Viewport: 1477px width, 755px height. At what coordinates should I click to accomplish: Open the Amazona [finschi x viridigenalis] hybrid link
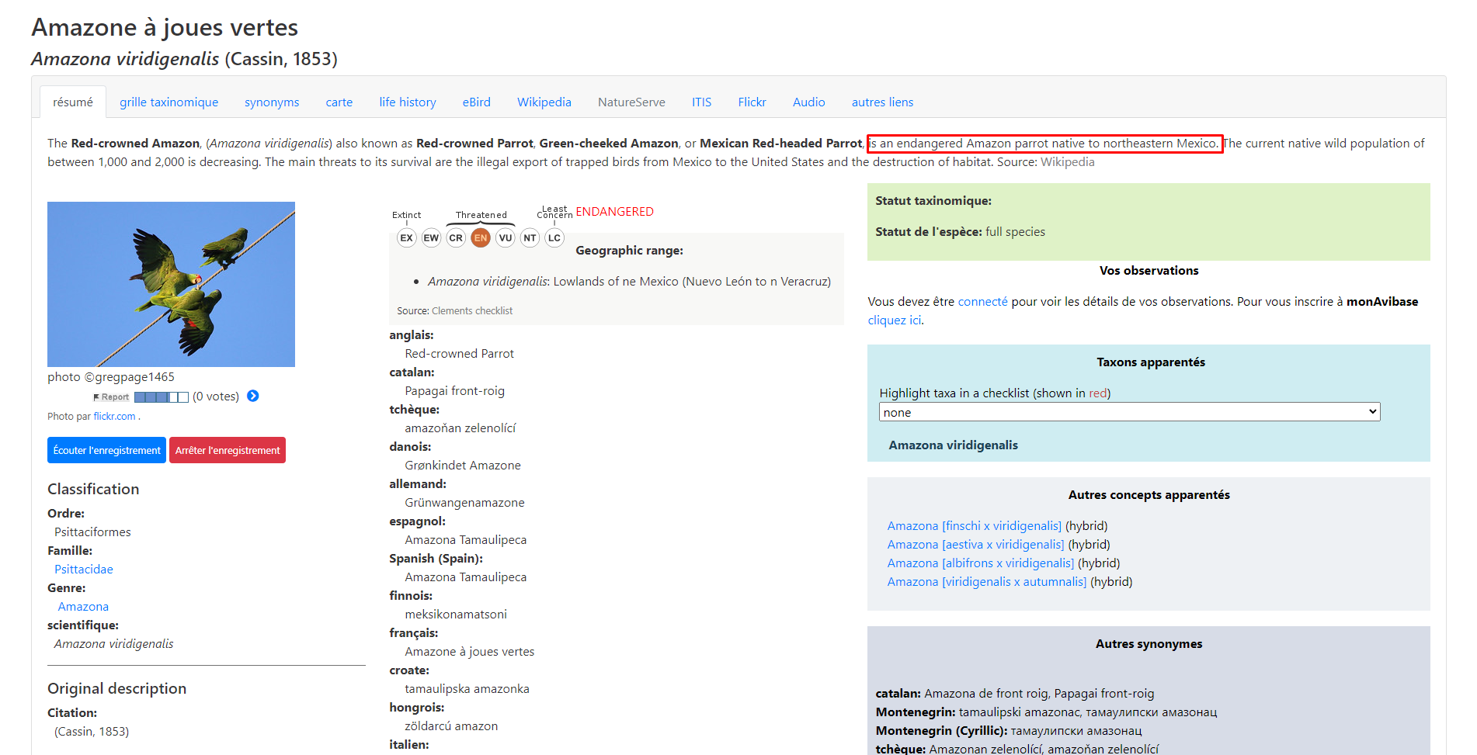tap(974, 526)
